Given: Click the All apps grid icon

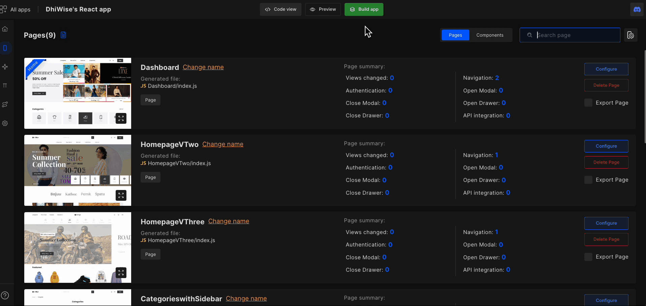Looking at the screenshot, I should pos(3,9).
